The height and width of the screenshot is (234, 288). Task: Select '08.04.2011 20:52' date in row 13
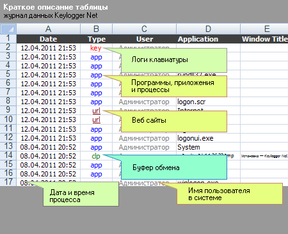pyautogui.click(x=49, y=147)
